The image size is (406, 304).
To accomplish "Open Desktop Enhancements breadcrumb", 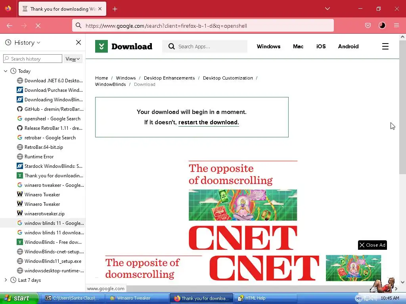I will click(169, 78).
